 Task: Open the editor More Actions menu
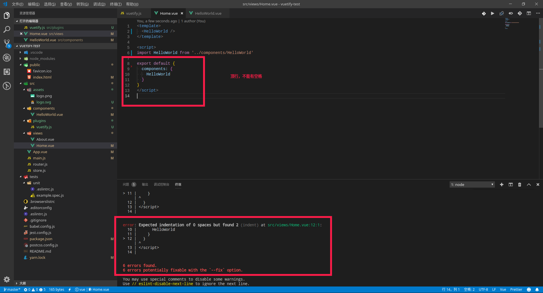tap(538, 13)
